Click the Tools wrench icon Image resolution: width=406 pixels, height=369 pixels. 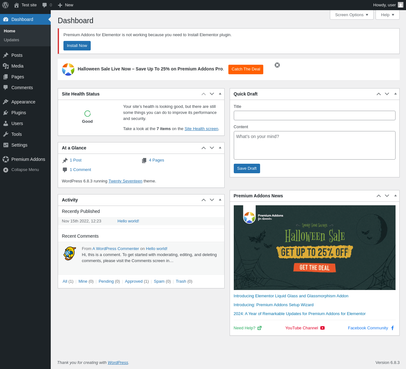6,134
